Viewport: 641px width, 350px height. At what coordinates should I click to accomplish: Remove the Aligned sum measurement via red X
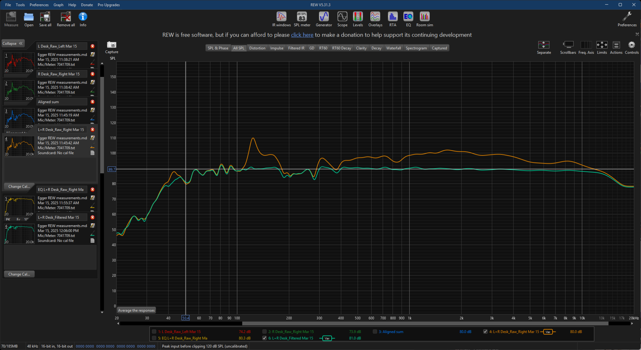click(x=93, y=102)
